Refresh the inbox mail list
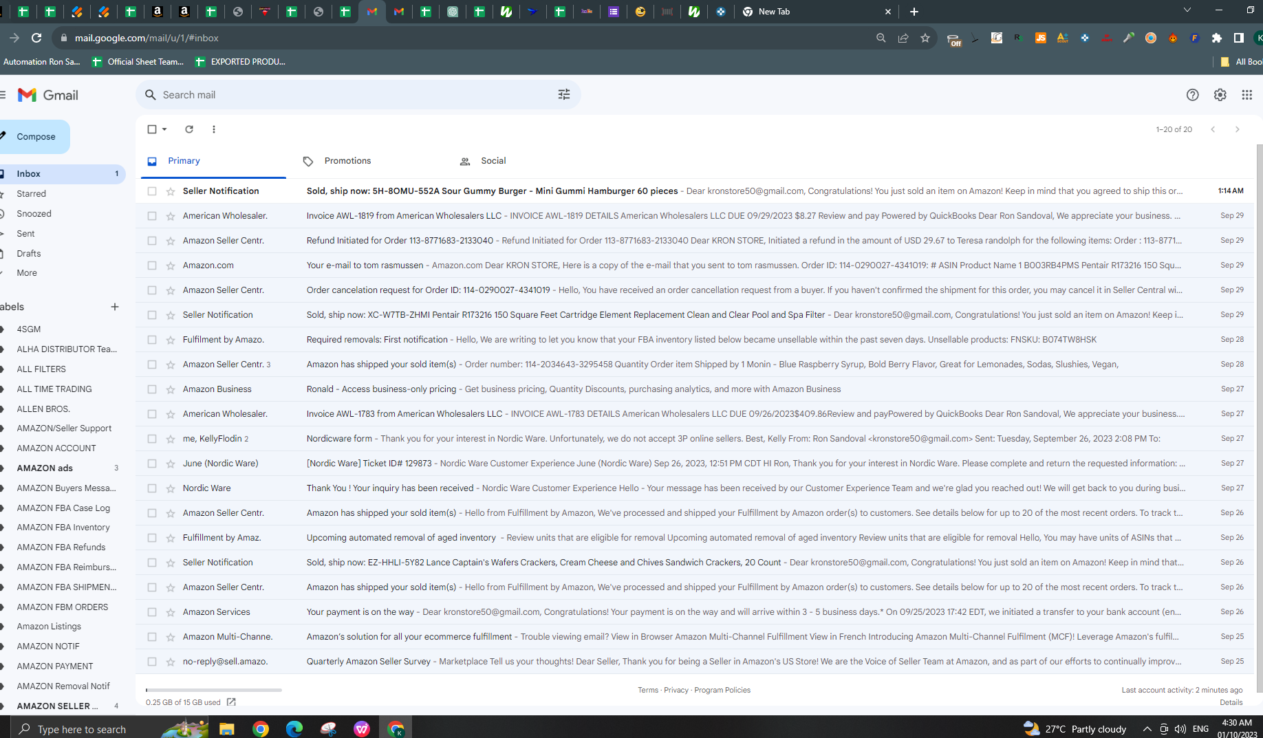The width and height of the screenshot is (1263, 738). click(189, 129)
